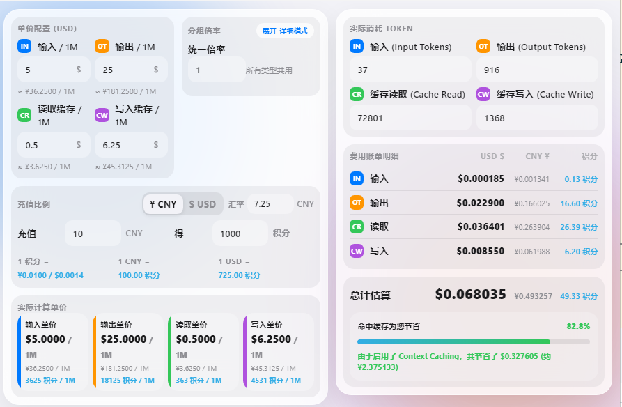
Task: Click the 汇率 exchange rate field
Action: pyautogui.click(x=269, y=204)
